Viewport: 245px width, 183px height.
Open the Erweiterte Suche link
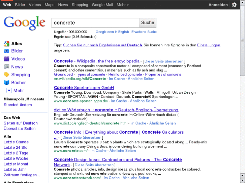(144, 32)
